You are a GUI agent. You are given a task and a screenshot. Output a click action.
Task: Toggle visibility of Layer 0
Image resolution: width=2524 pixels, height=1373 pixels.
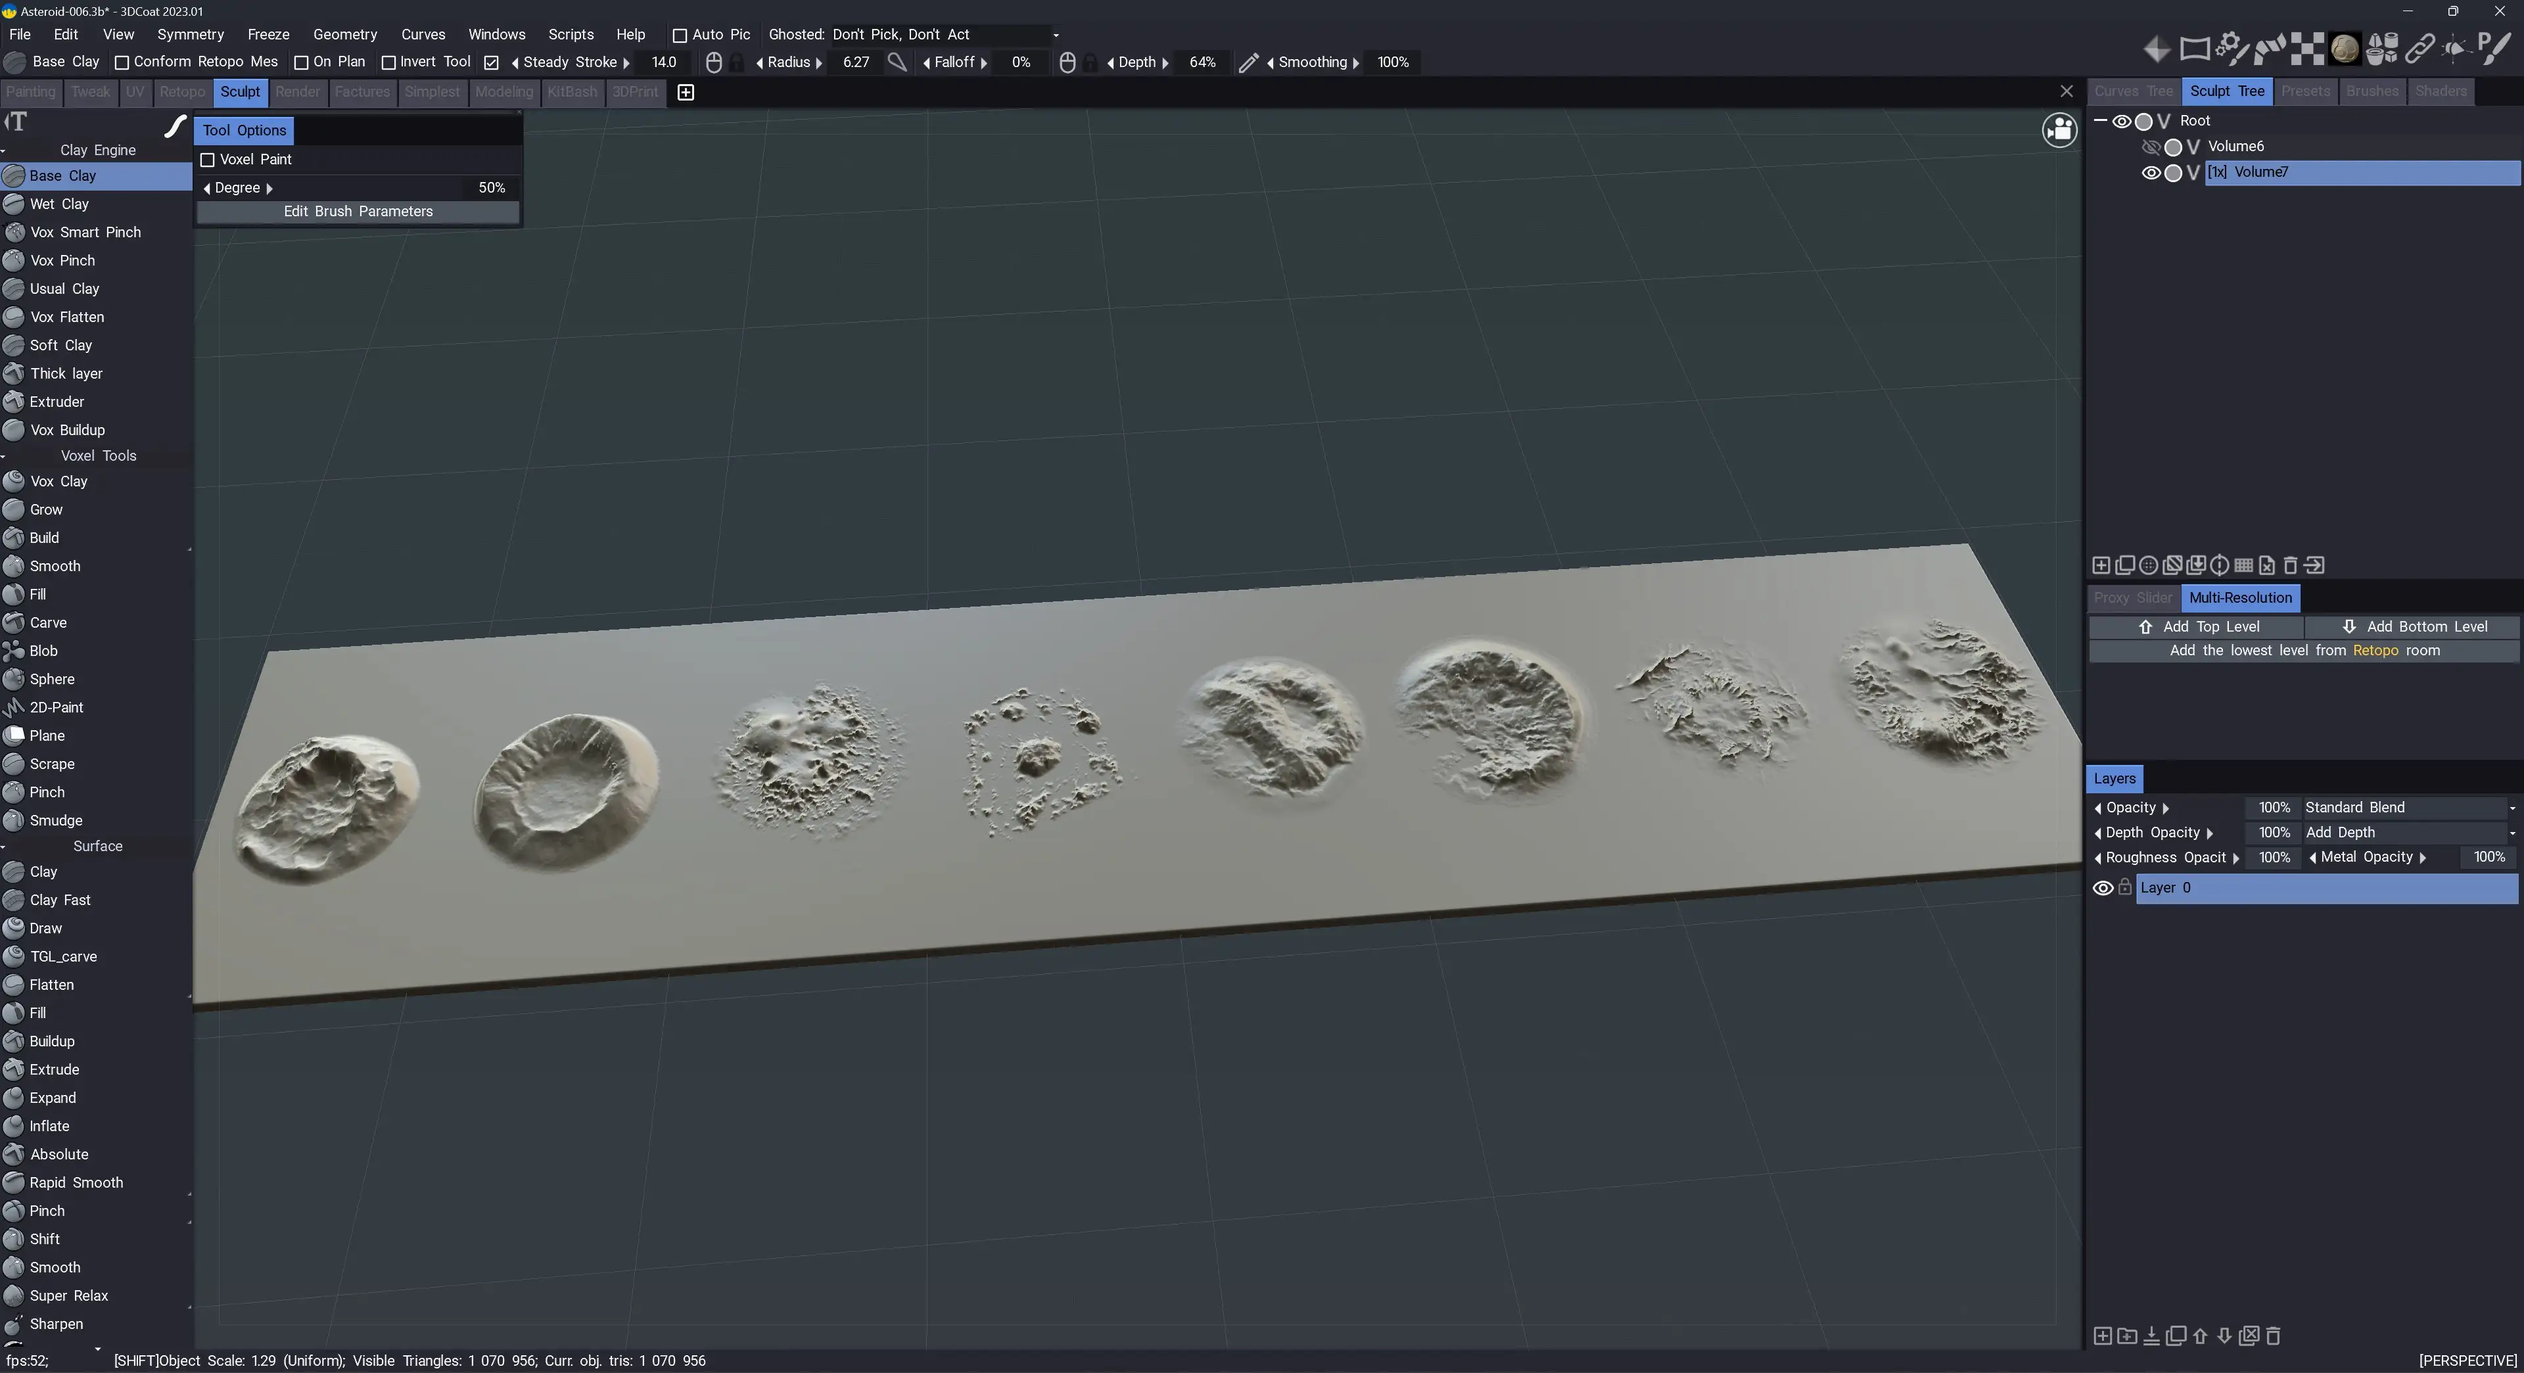click(x=2103, y=888)
